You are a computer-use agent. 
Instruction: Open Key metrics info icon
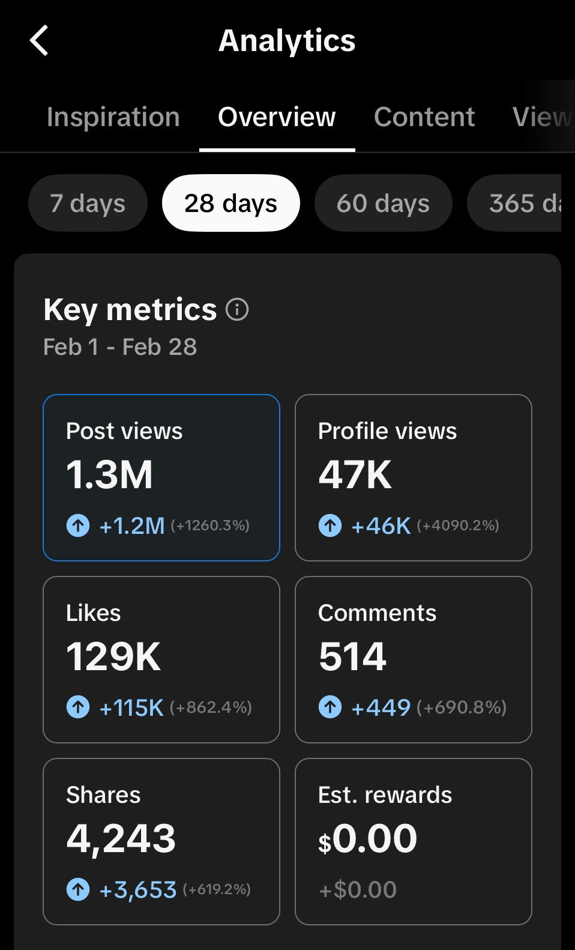(237, 310)
